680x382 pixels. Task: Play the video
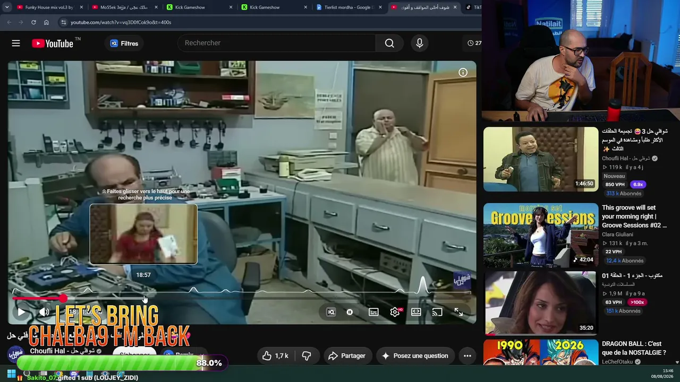coord(21,312)
